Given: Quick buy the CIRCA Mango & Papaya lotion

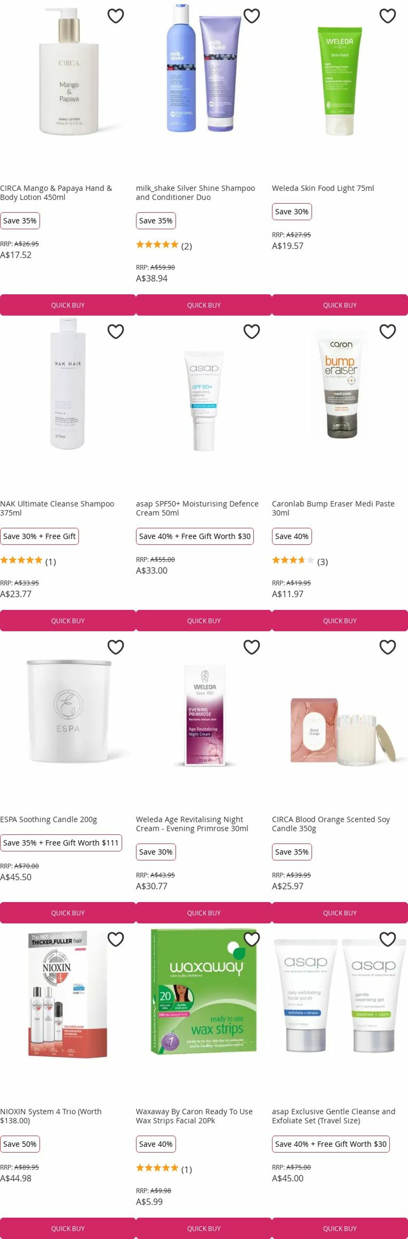Looking at the screenshot, I should pos(68,305).
